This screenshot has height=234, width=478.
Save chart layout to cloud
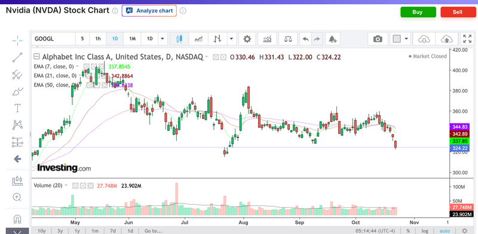tap(446, 39)
